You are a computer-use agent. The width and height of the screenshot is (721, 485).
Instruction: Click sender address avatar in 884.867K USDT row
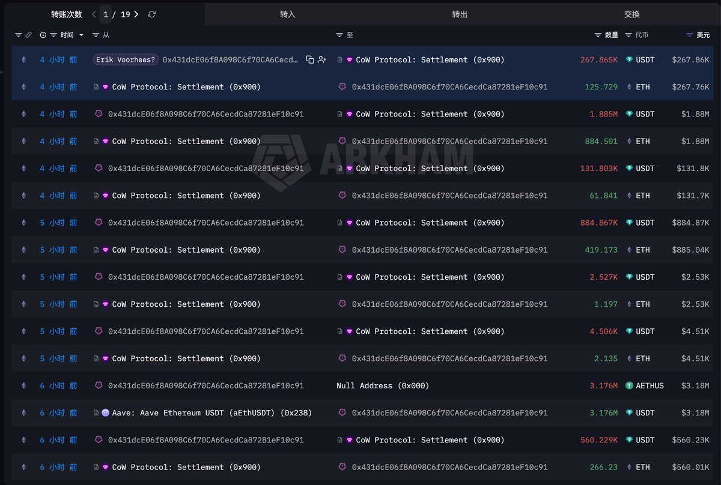coord(99,223)
